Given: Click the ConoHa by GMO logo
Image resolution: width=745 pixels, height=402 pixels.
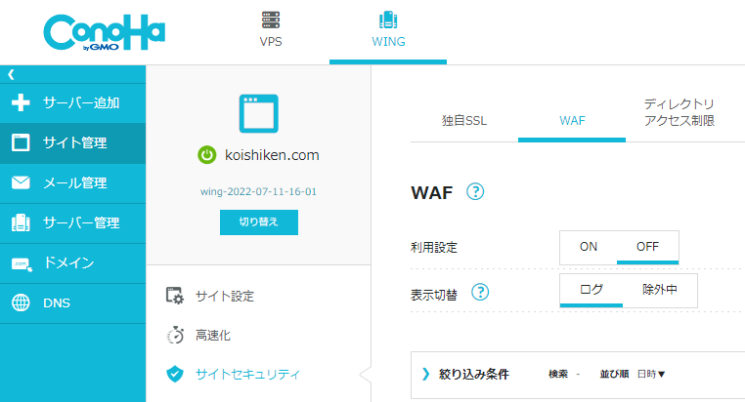Looking at the screenshot, I should (104, 32).
